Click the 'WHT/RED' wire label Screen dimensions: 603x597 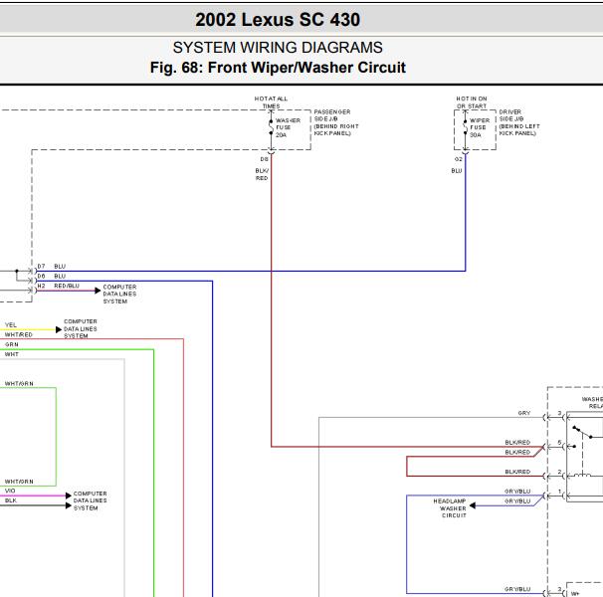[19, 334]
